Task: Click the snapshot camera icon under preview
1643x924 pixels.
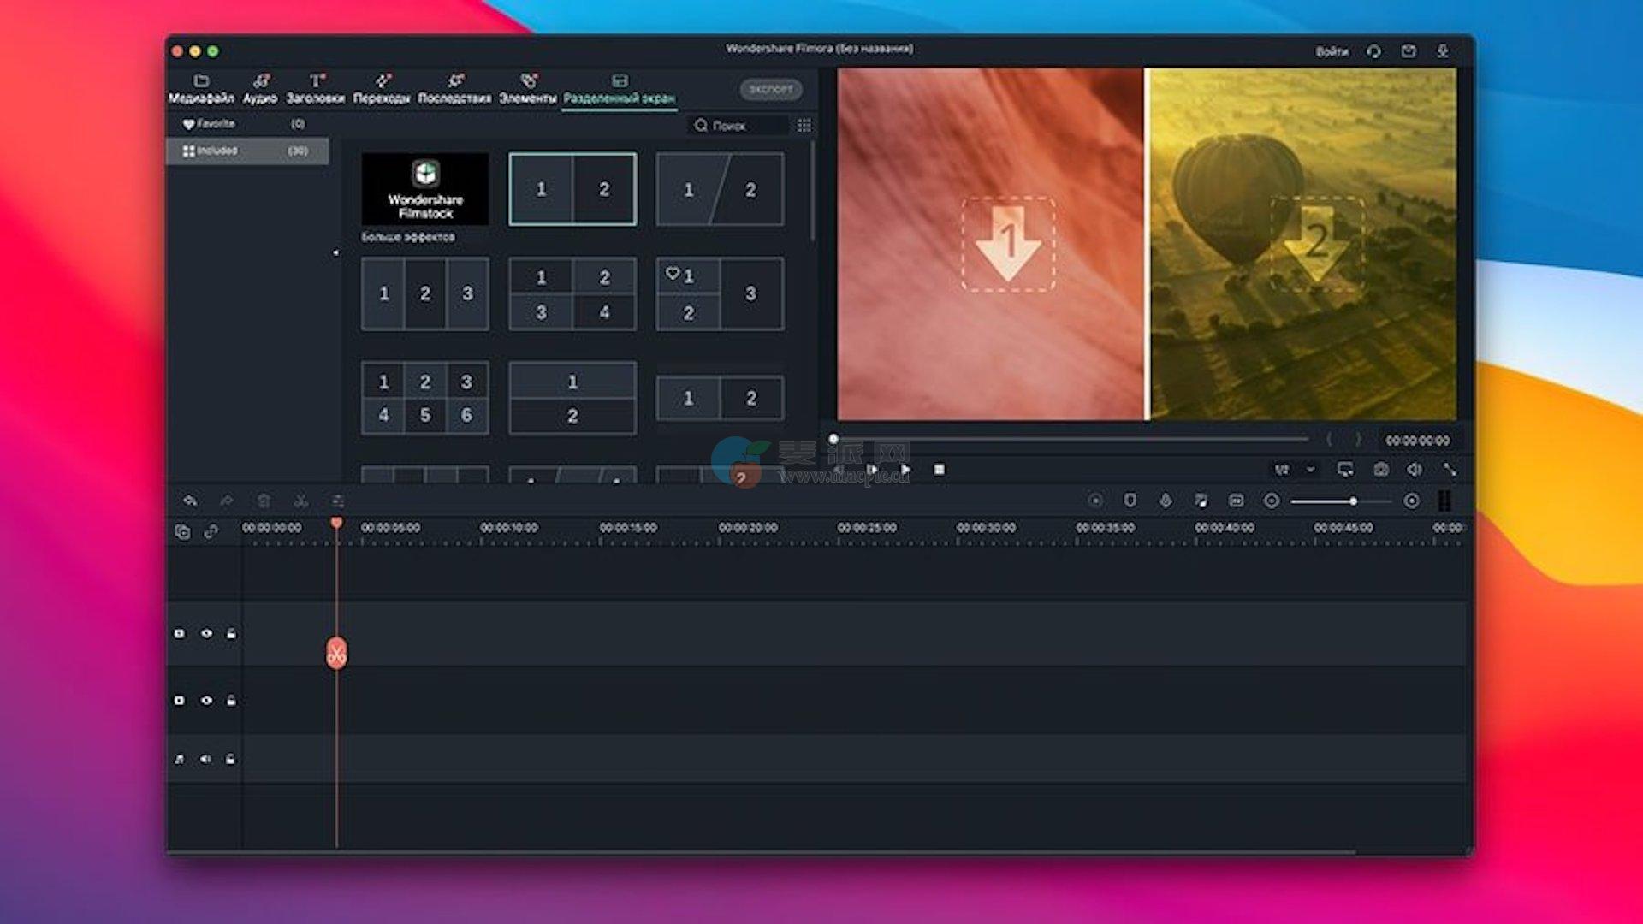Action: click(1381, 470)
